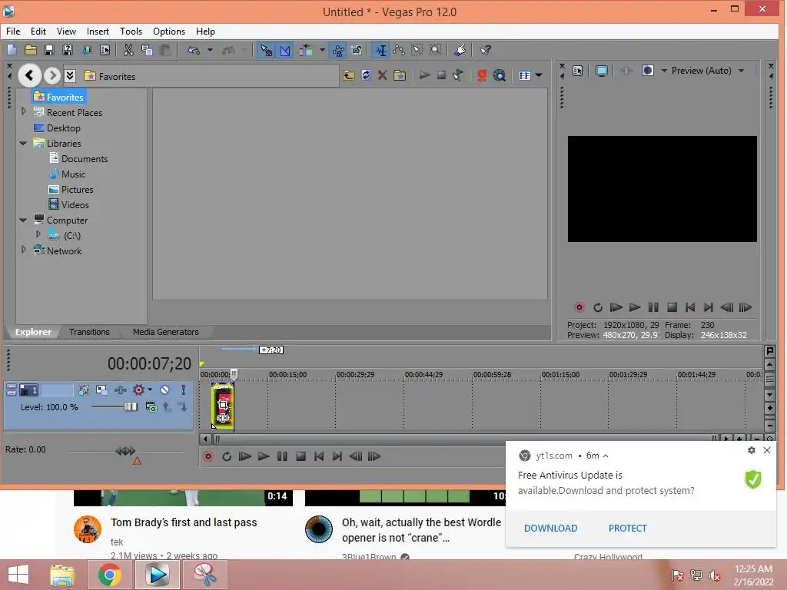Screen dimensions: 787x590
Task: Click Get Media from the Web icon
Action: 500,76
